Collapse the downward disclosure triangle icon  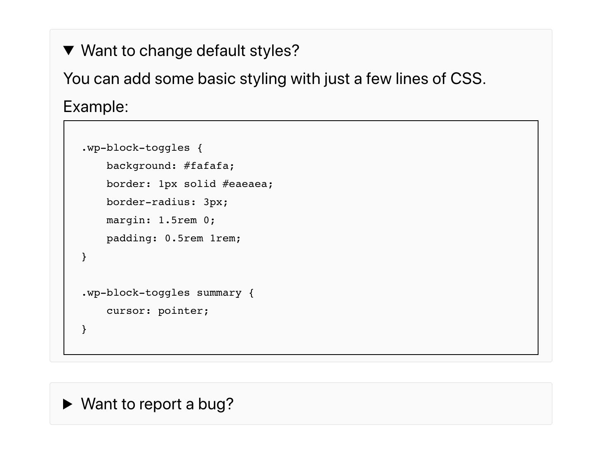(68, 51)
